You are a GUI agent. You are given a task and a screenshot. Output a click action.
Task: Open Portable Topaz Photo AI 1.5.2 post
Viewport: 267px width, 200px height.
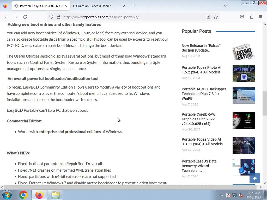(x=202, y=70)
